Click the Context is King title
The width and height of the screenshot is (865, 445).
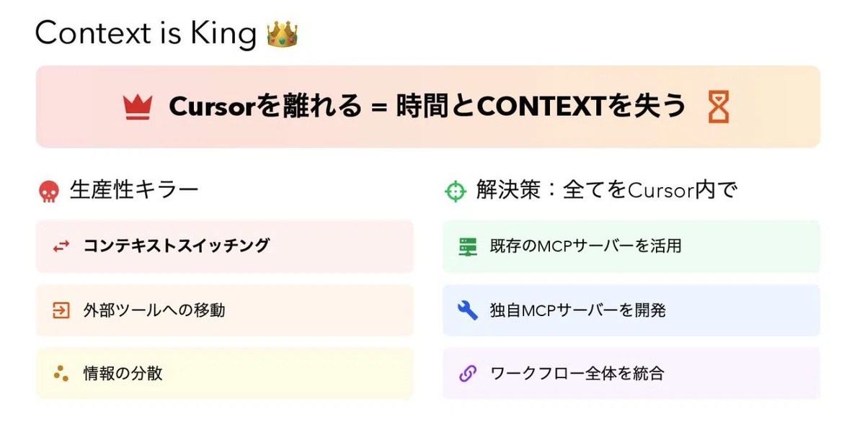(x=146, y=34)
